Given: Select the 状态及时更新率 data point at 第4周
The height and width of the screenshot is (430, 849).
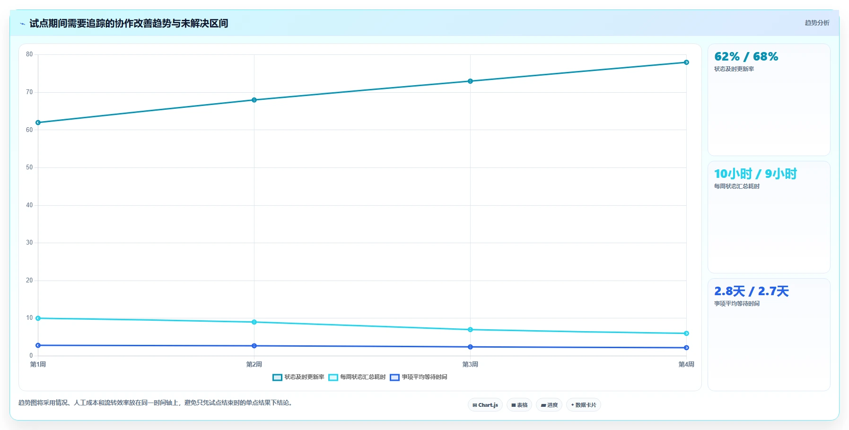Looking at the screenshot, I should pos(686,62).
